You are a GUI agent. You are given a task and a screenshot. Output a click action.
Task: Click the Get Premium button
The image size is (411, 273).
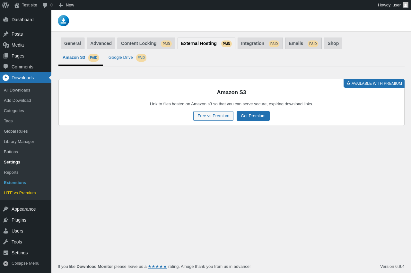(x=253, y=116)
